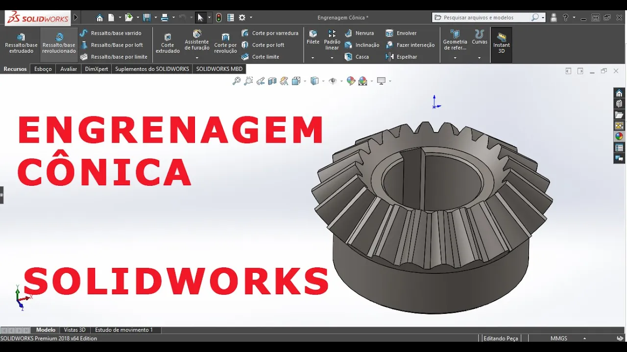The width and height of the screenshot is (627, 352).
Task: Click Previous View icon
Action: point(261,81)
